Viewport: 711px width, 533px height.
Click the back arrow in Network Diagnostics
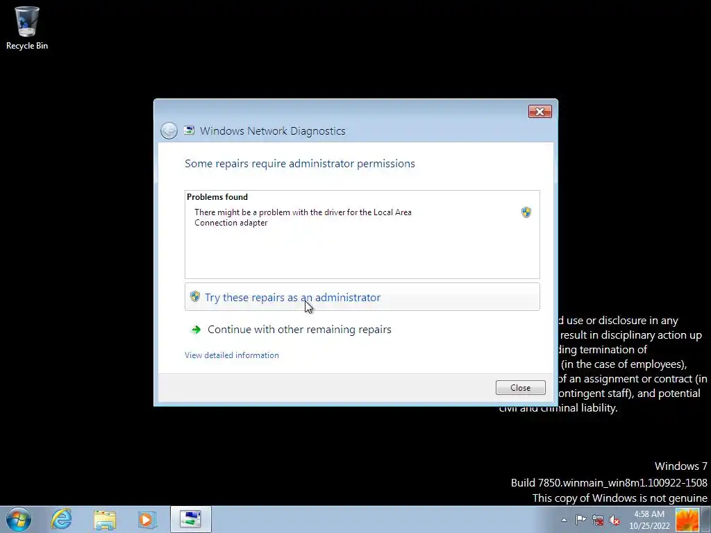[169, 131]
